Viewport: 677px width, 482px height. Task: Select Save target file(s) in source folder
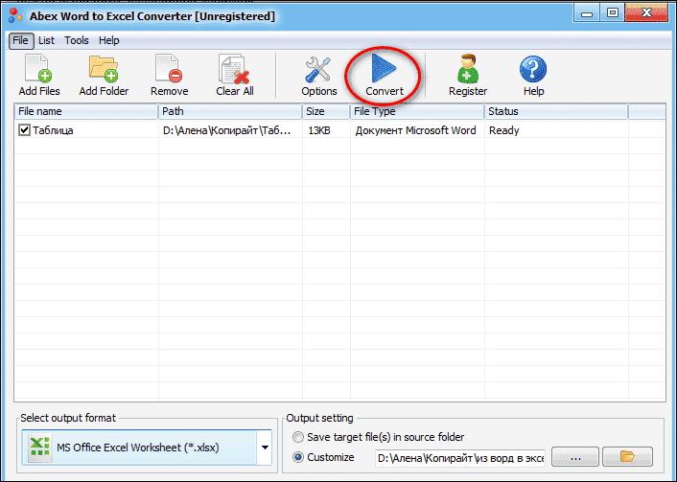click(x=298, y=437)
